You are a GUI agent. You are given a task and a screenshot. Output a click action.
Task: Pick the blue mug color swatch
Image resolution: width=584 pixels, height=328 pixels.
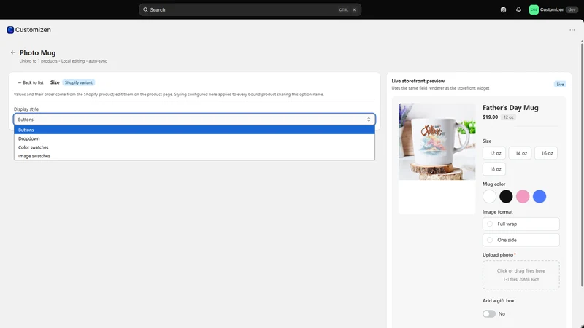pyautogui.click(x=539, y=196)
